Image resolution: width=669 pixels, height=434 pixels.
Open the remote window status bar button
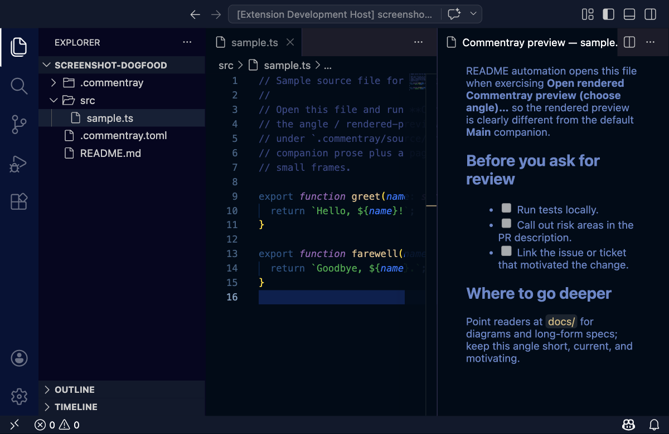tap(15, 425)
